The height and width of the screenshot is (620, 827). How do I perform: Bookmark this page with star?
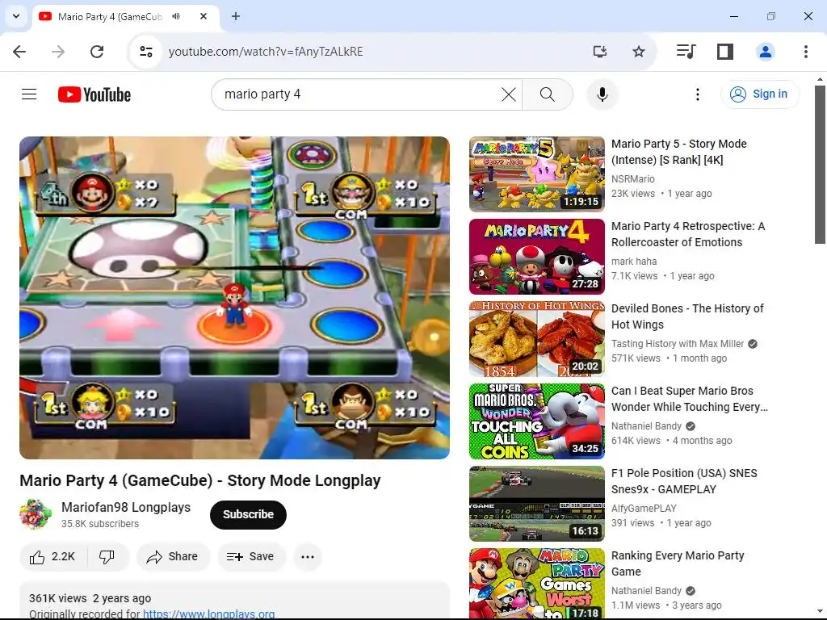639,52
